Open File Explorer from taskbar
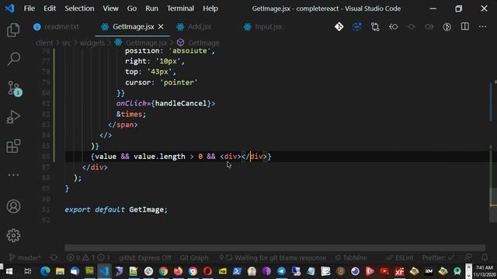The image size is (497, 279). click(x=60, y=271)
